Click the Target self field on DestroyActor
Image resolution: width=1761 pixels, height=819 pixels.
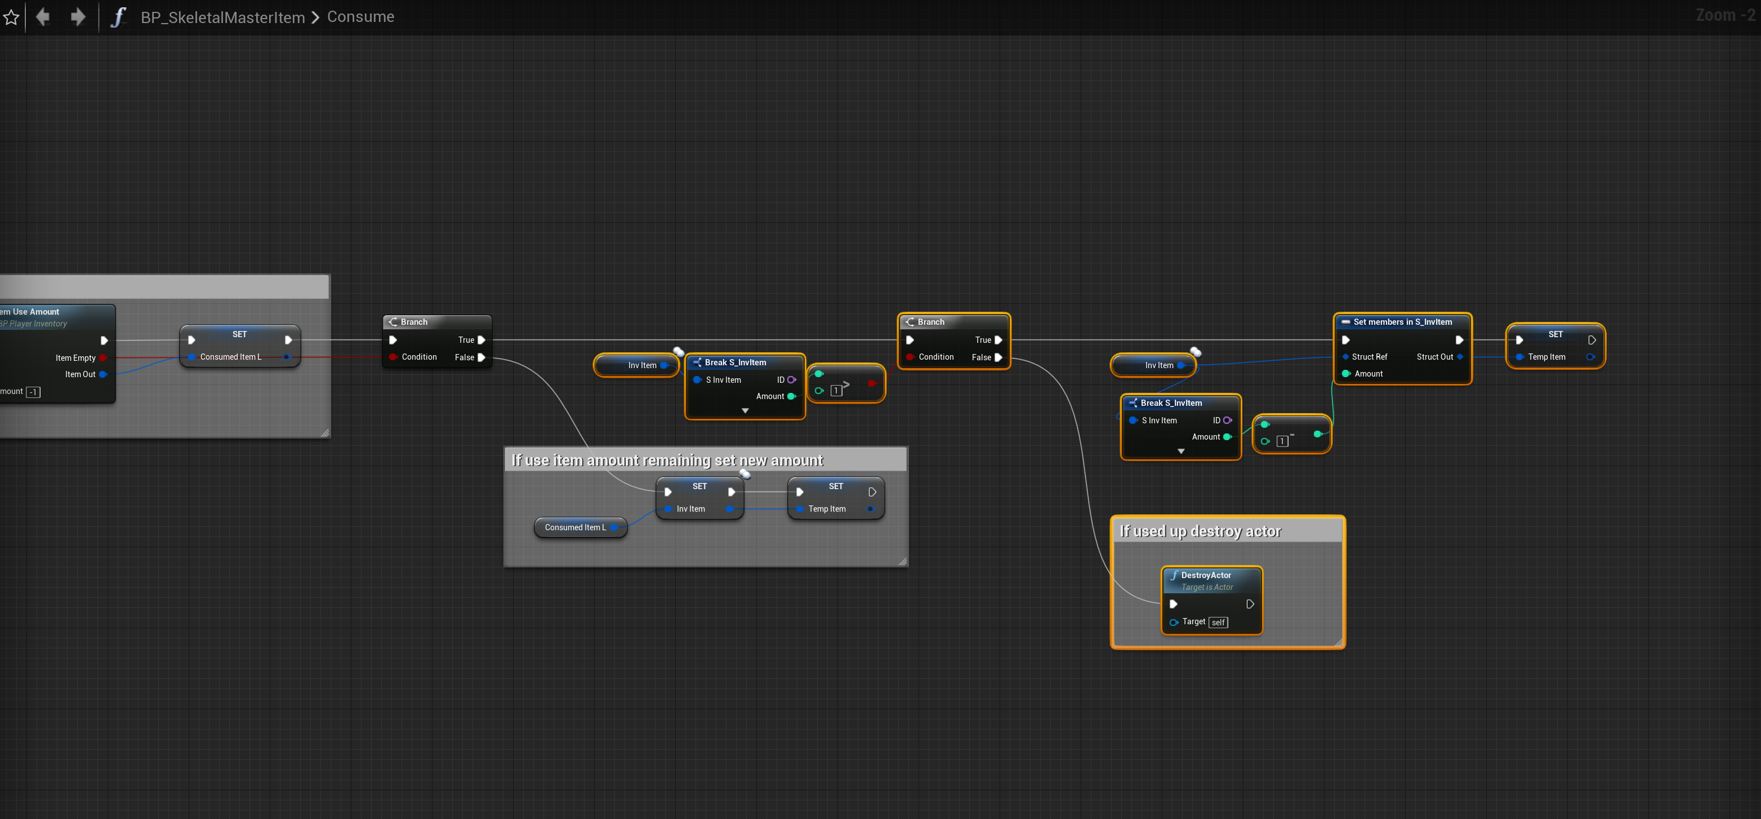tap(1218, 623)
